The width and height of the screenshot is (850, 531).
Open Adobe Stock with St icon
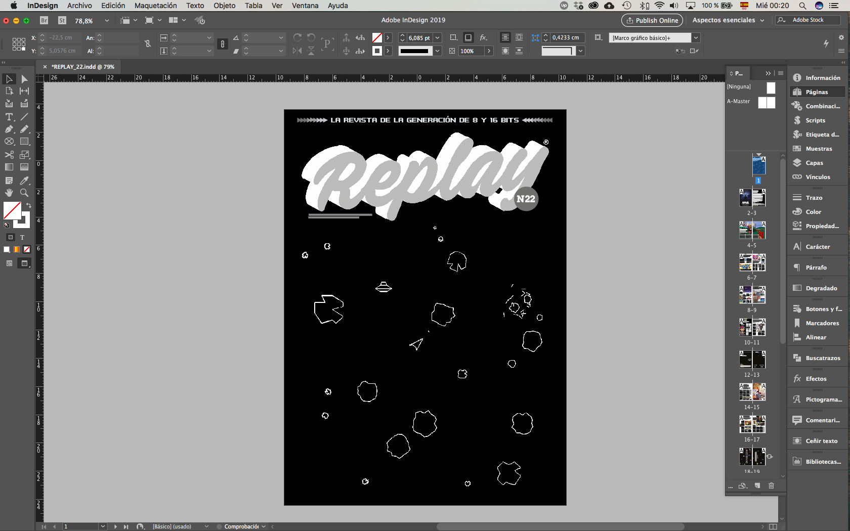[x=62, y=20]
